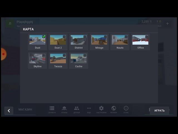Tick the Nauts map checkbox
The height and width of the screenshot is (134, 178).
pos(126,37)
